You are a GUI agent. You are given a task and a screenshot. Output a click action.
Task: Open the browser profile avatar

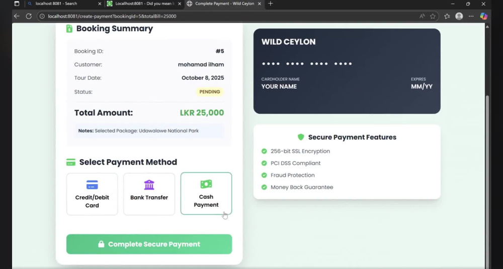coord(459,16)
